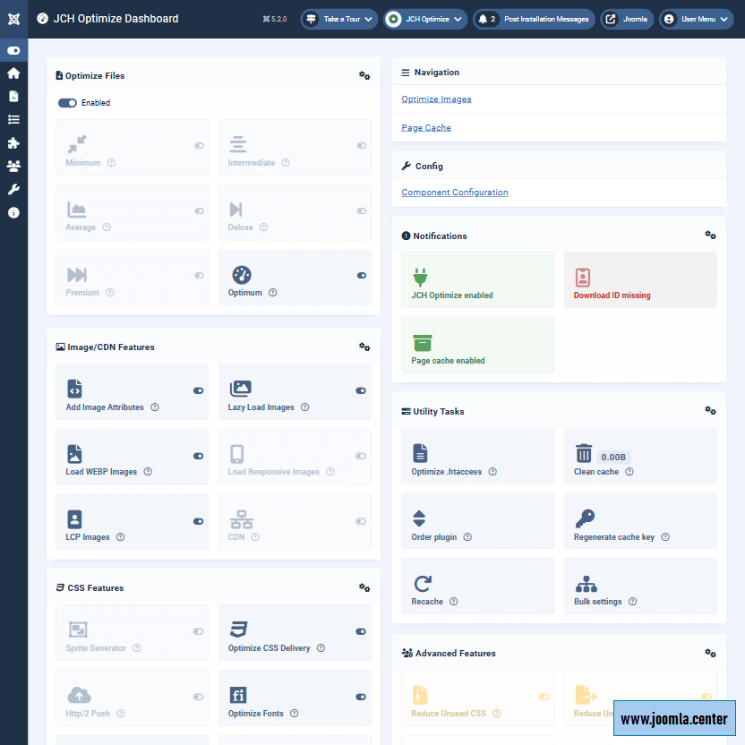The height and width of the screenshot is (745, 745).
Task: Open the users icon in left sidebar
Action: click(13, 166)
